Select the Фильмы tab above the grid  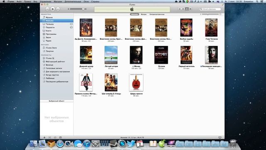[x=135, y=15]
